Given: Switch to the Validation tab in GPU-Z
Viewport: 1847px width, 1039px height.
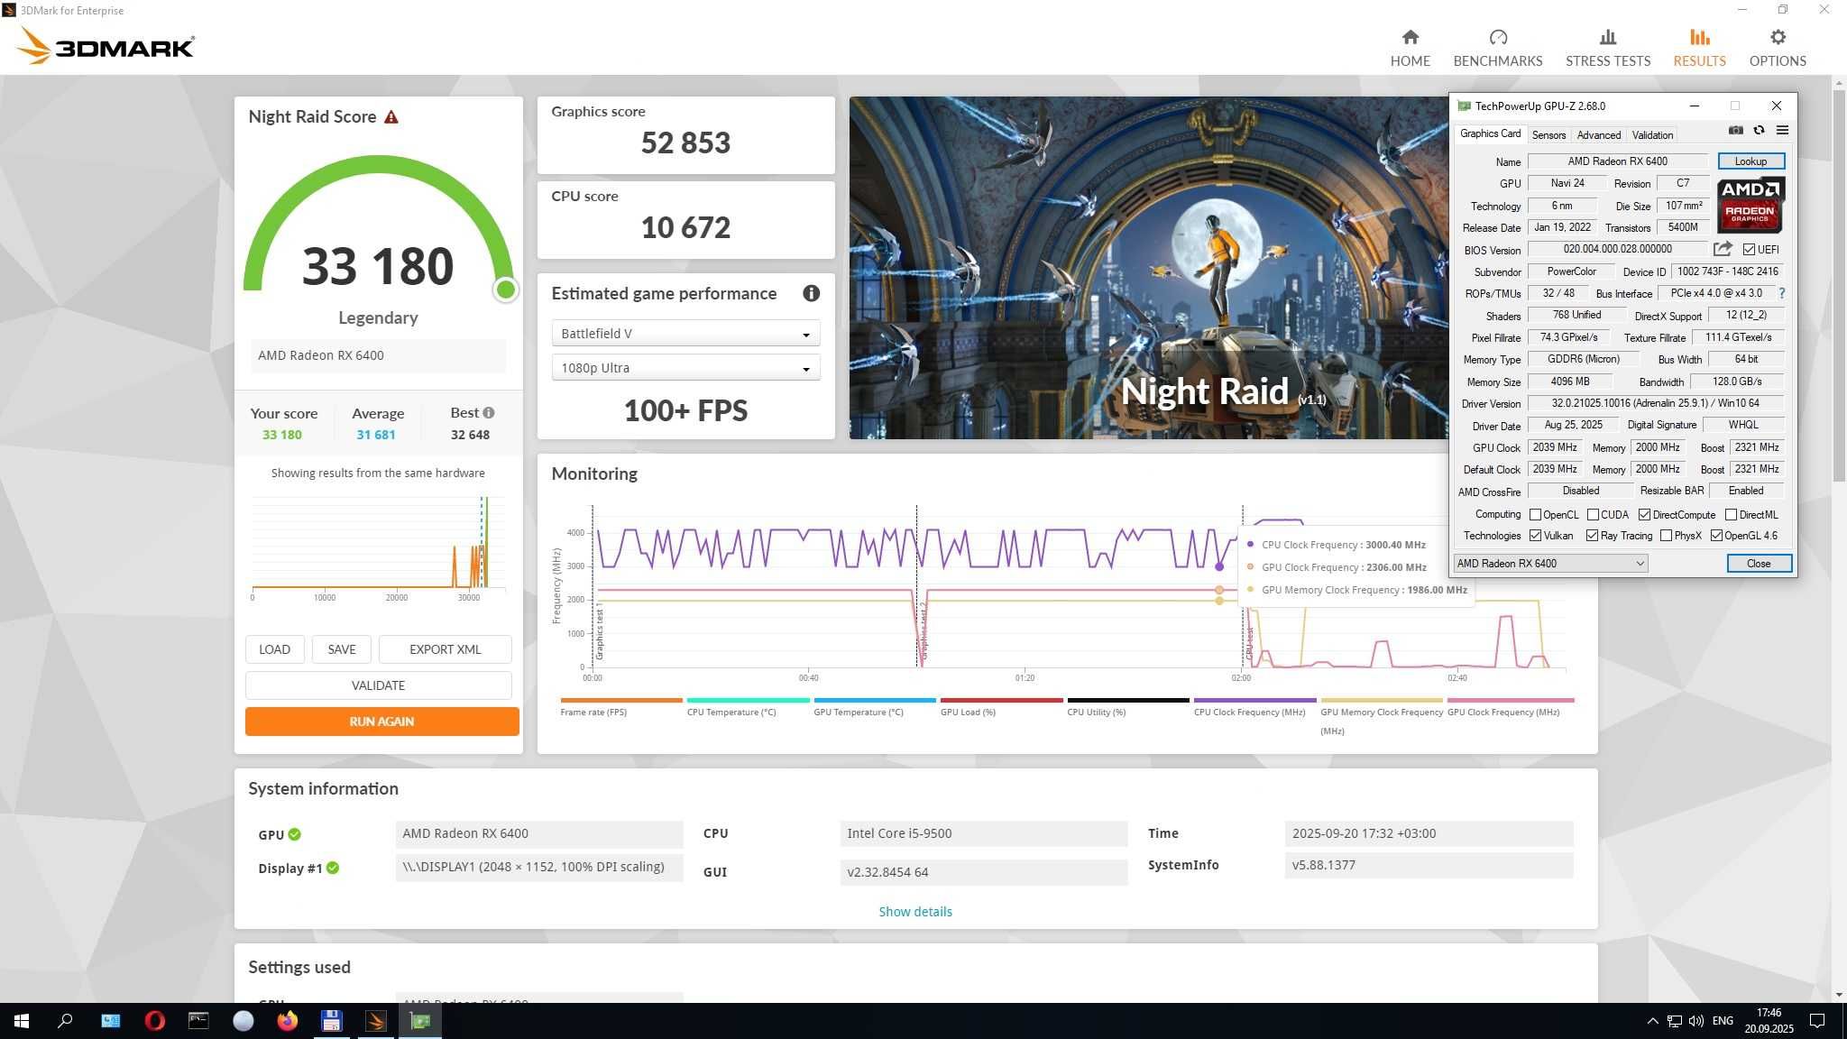Looking at the screenshot, I should coord(1652,135).
